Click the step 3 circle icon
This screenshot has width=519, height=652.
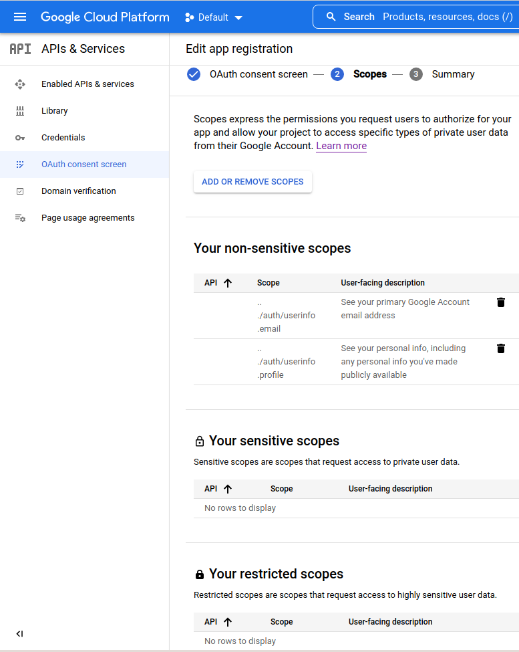tap(415, 74)
